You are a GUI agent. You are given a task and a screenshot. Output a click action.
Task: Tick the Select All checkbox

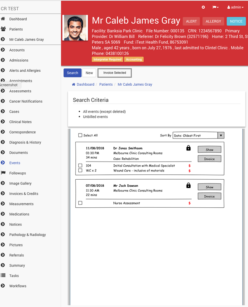(80, 135)
